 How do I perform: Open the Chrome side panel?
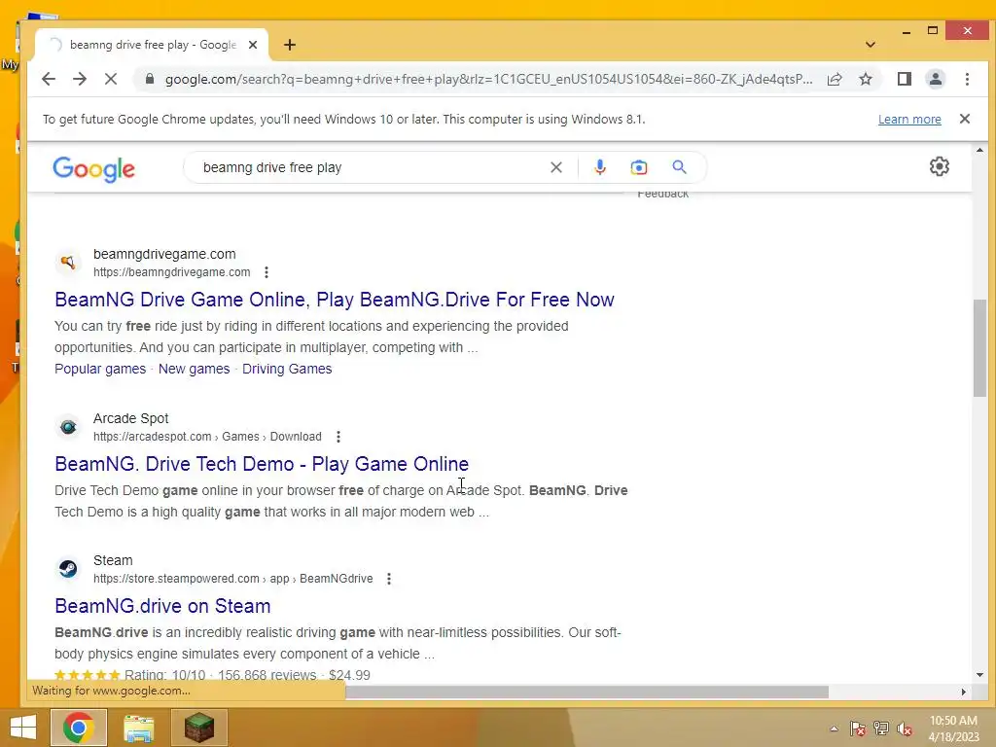pos(905,79)
